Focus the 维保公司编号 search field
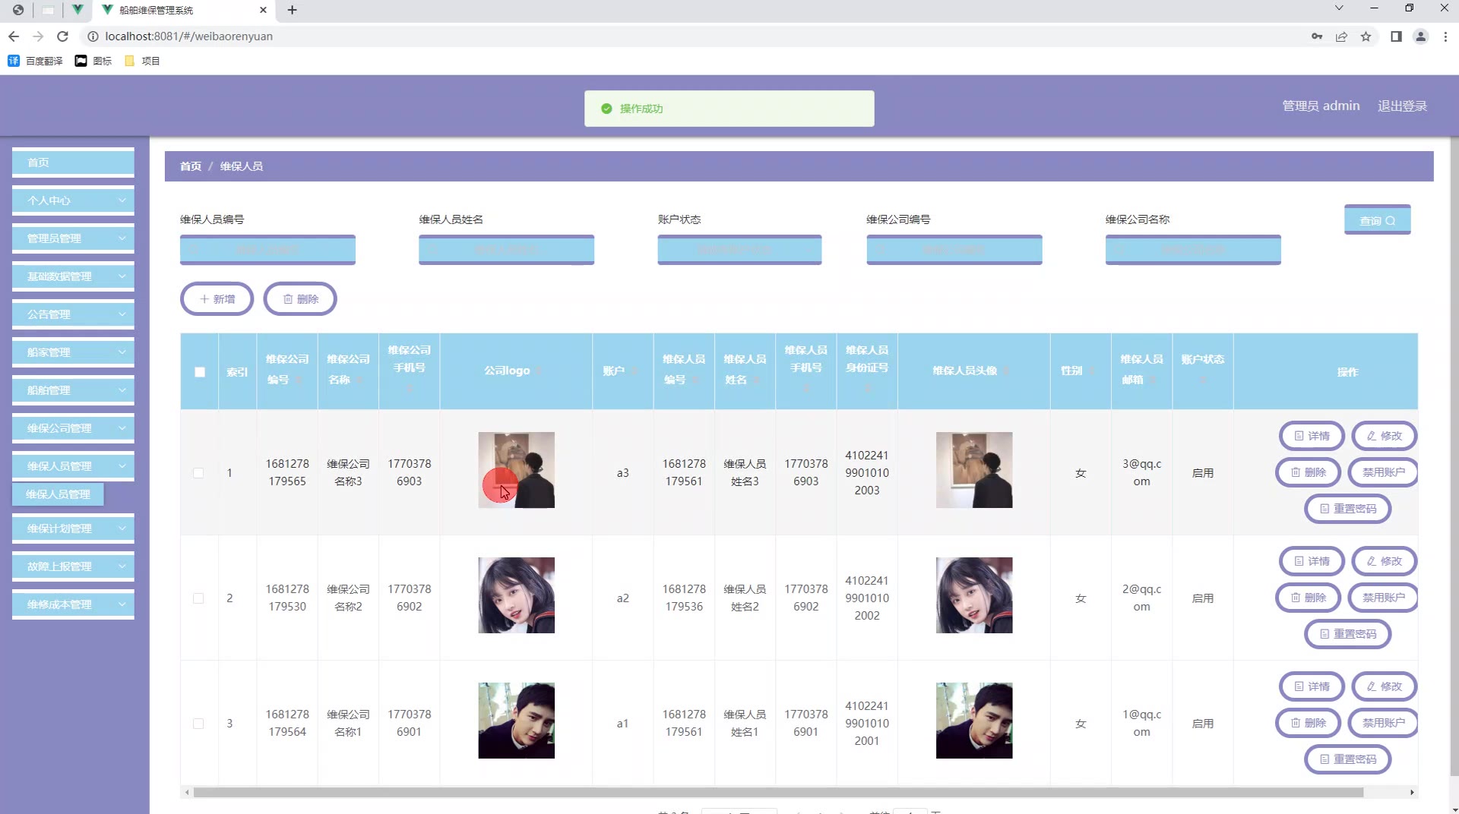The image size is (1459, 814). [954, 250]
